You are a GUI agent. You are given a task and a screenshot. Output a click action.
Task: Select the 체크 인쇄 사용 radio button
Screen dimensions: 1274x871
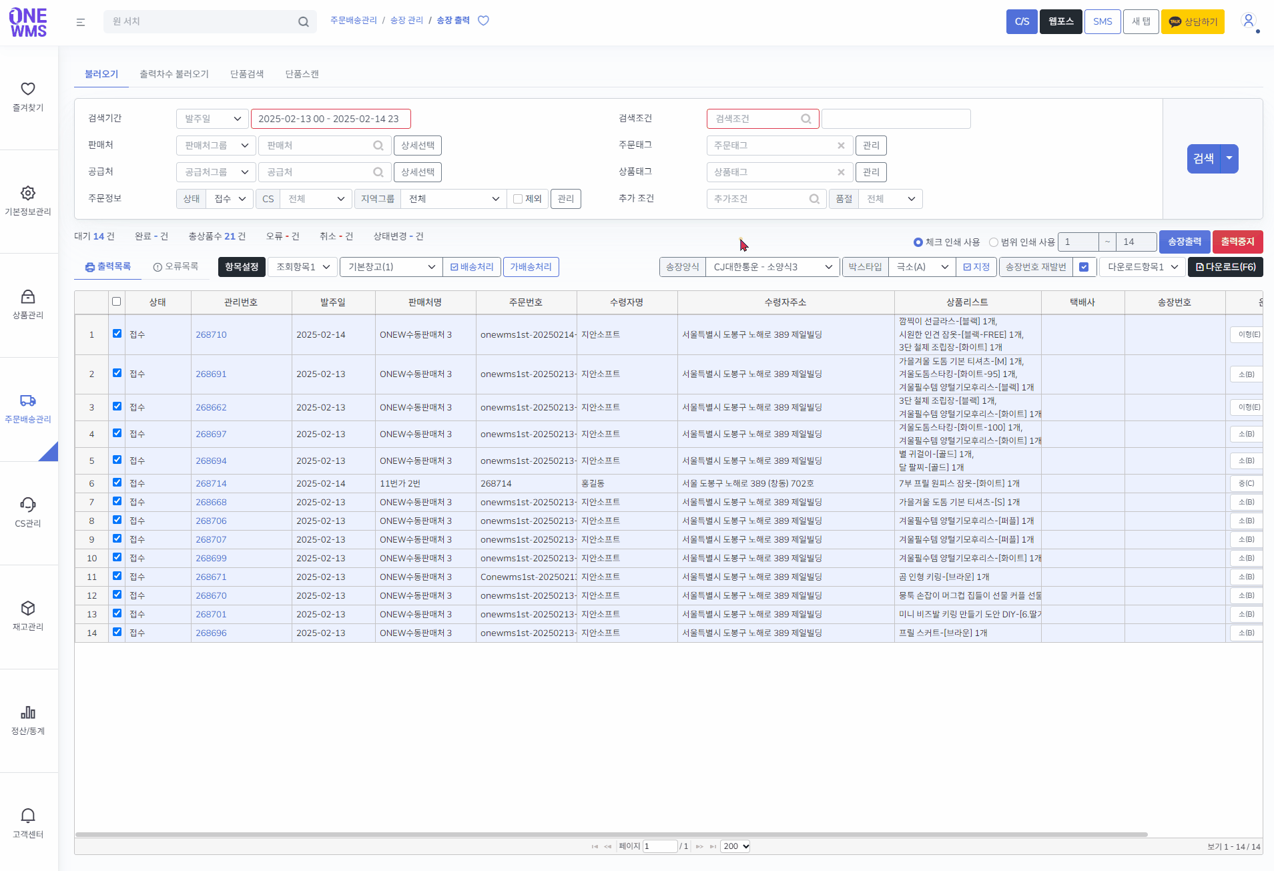point(918,242)
